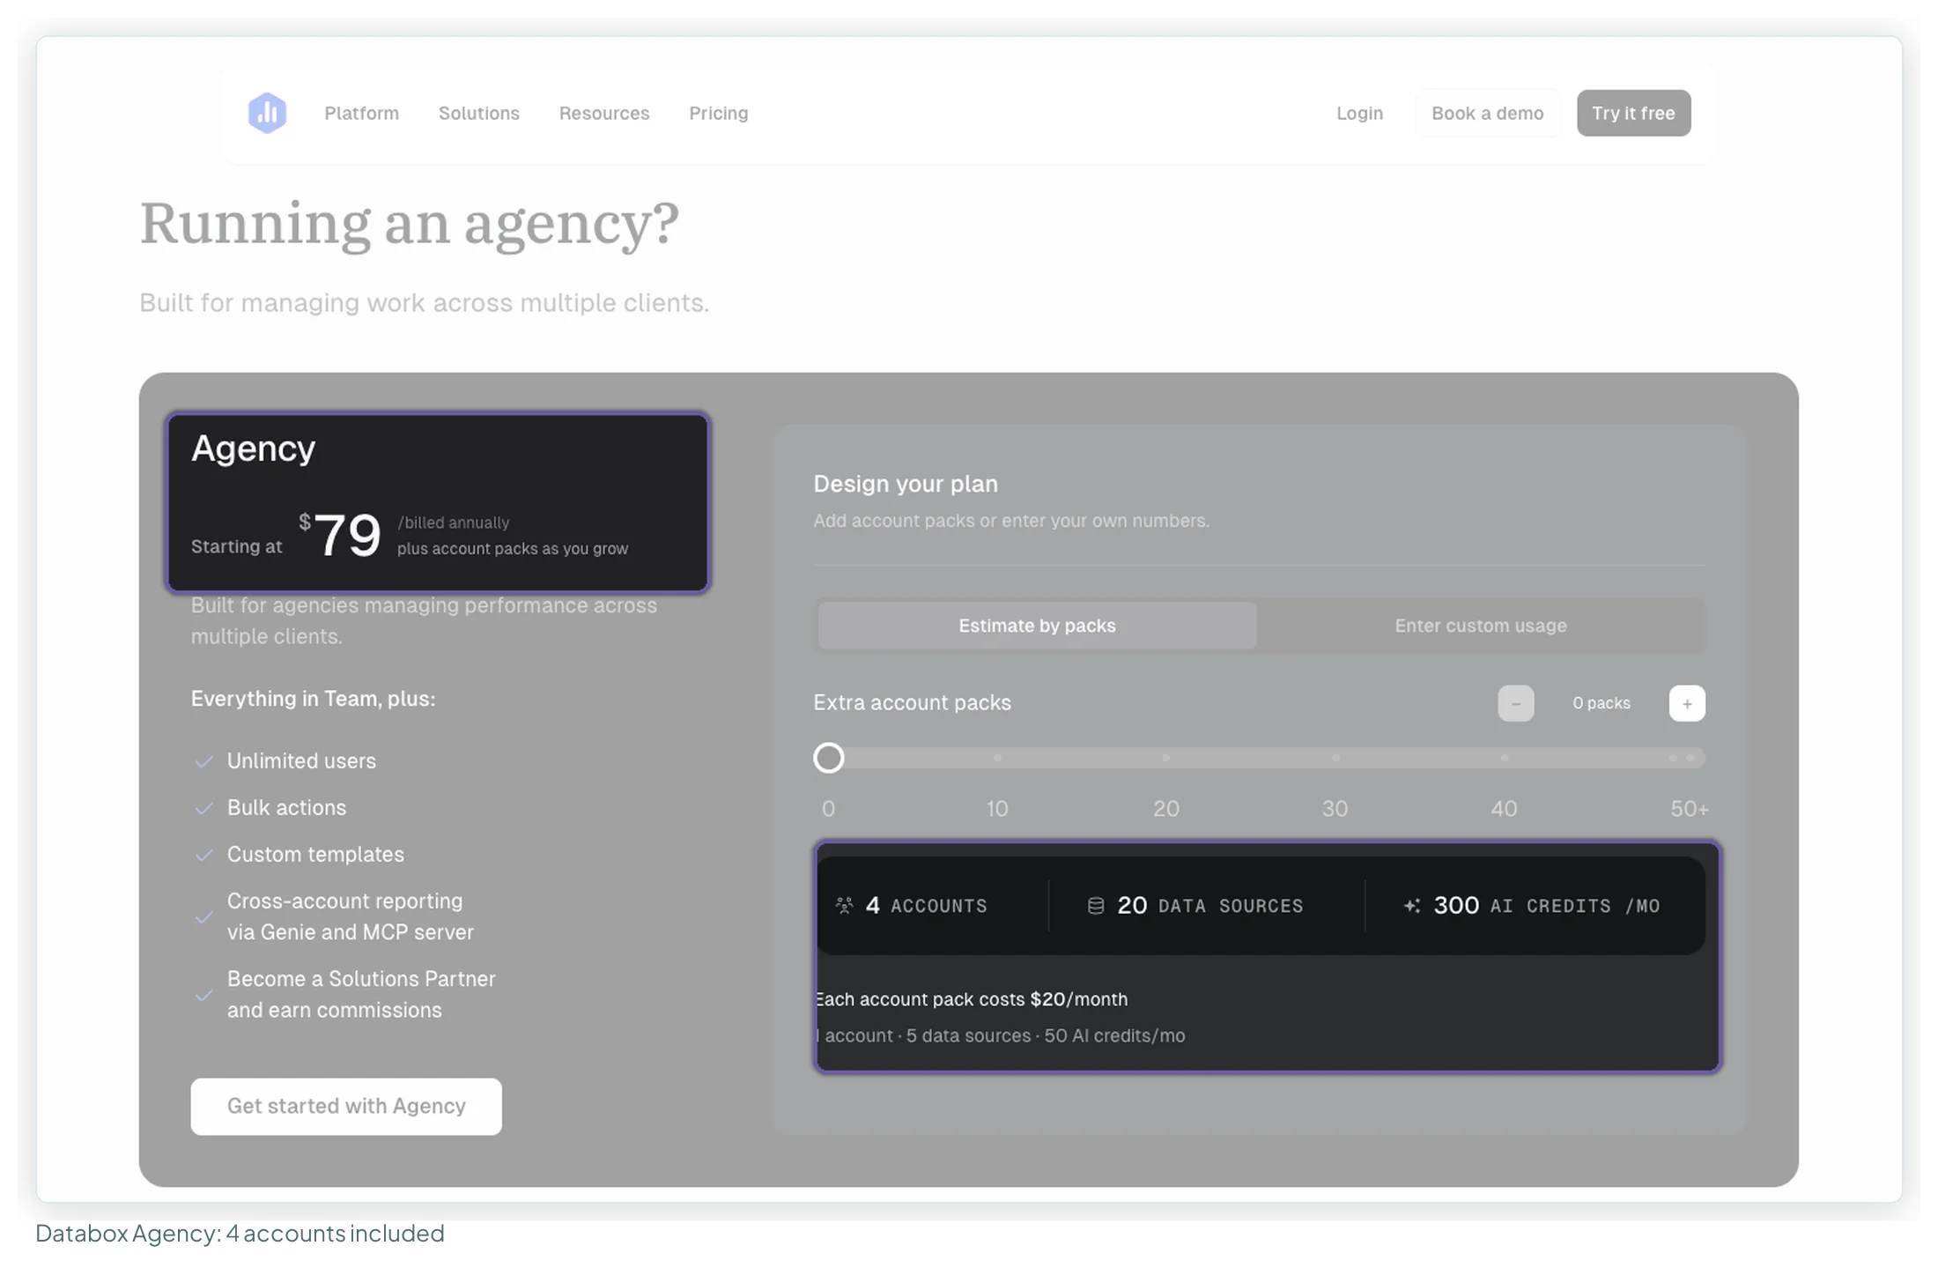Open the Platform menu

click(x=361, y=113)
